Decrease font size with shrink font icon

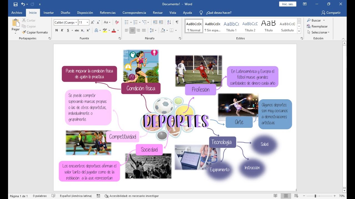[98, 22]
